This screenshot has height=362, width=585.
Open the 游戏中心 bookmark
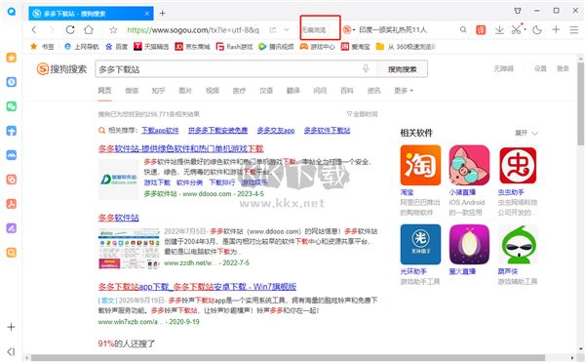pos(318,46)
